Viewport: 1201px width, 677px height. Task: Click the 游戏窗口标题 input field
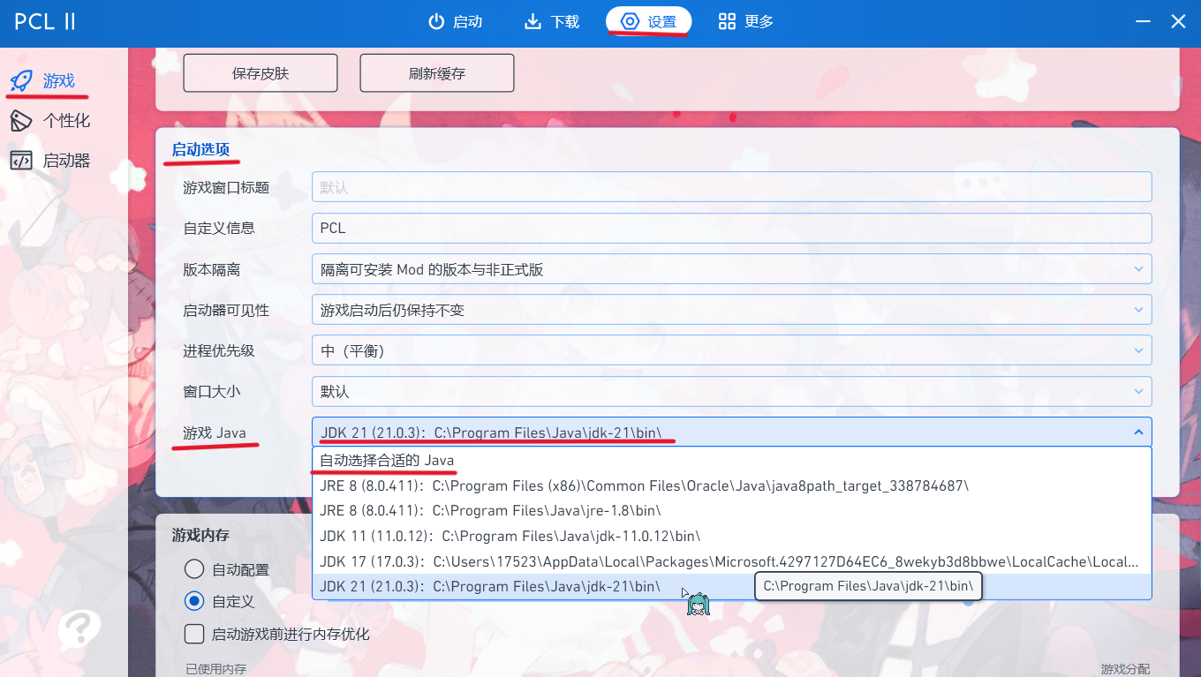[732, 187]
